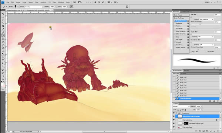The image size is (222, 133).
Task: Enable the Flip X Jitter checkbox
Action: (191, 52)
